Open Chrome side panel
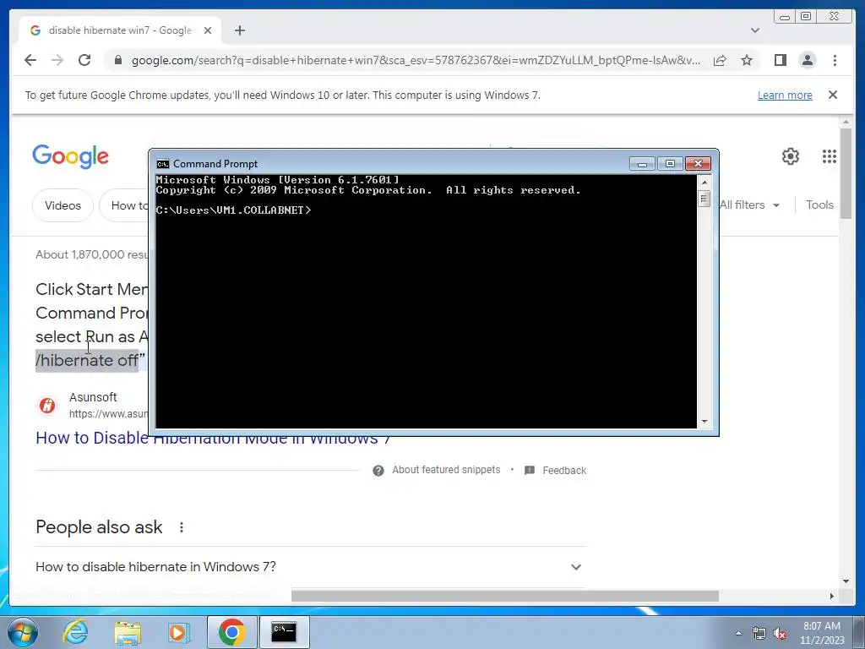The width and height of the screenshot is (865, 649). 780,60
